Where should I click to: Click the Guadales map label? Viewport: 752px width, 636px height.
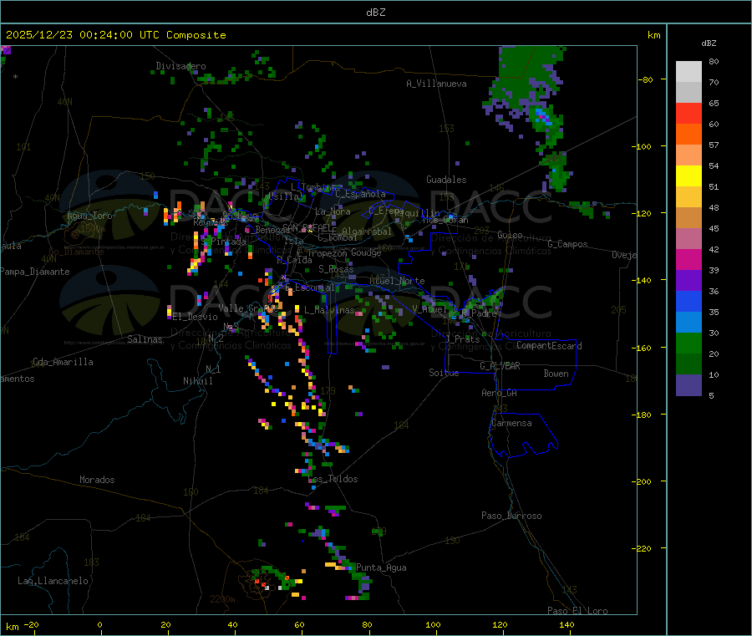coord(446,180)
